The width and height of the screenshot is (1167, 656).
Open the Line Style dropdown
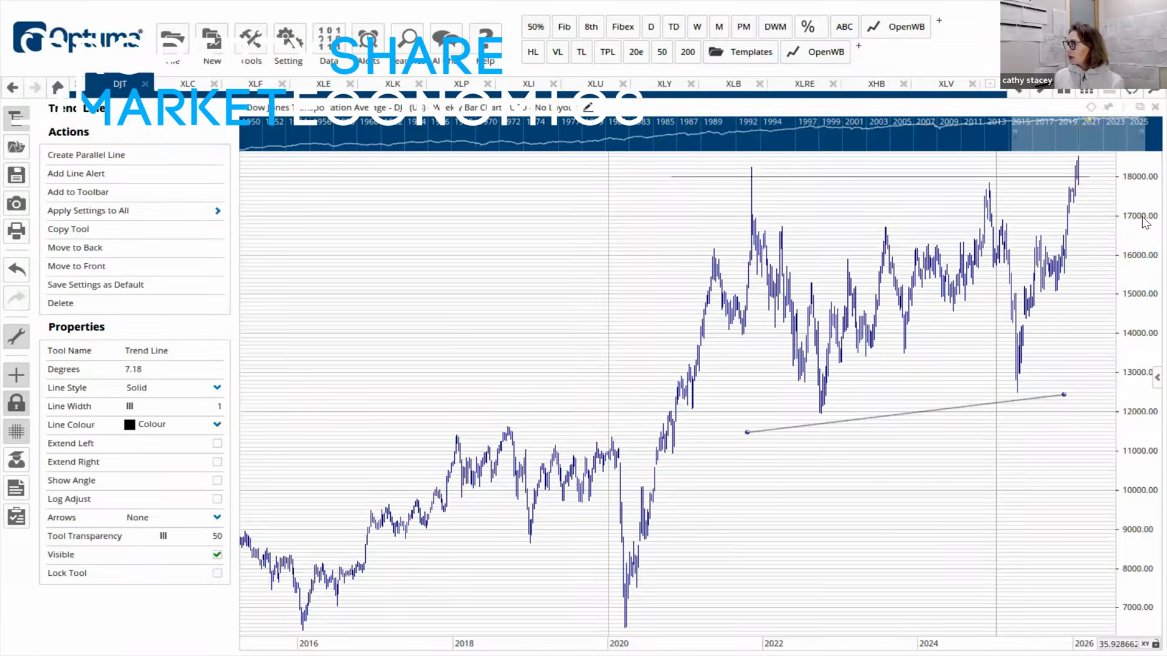coord(217,387)
